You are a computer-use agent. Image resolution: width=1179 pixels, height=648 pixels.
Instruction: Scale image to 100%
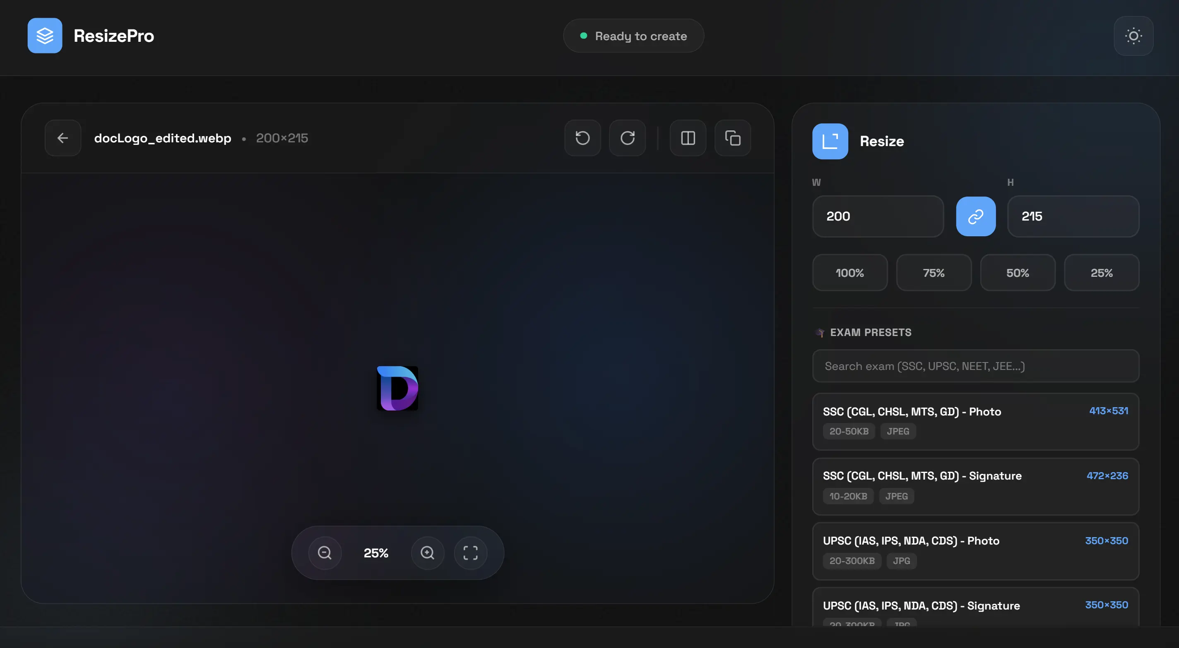pyautogui.click(x=849, y=273)
